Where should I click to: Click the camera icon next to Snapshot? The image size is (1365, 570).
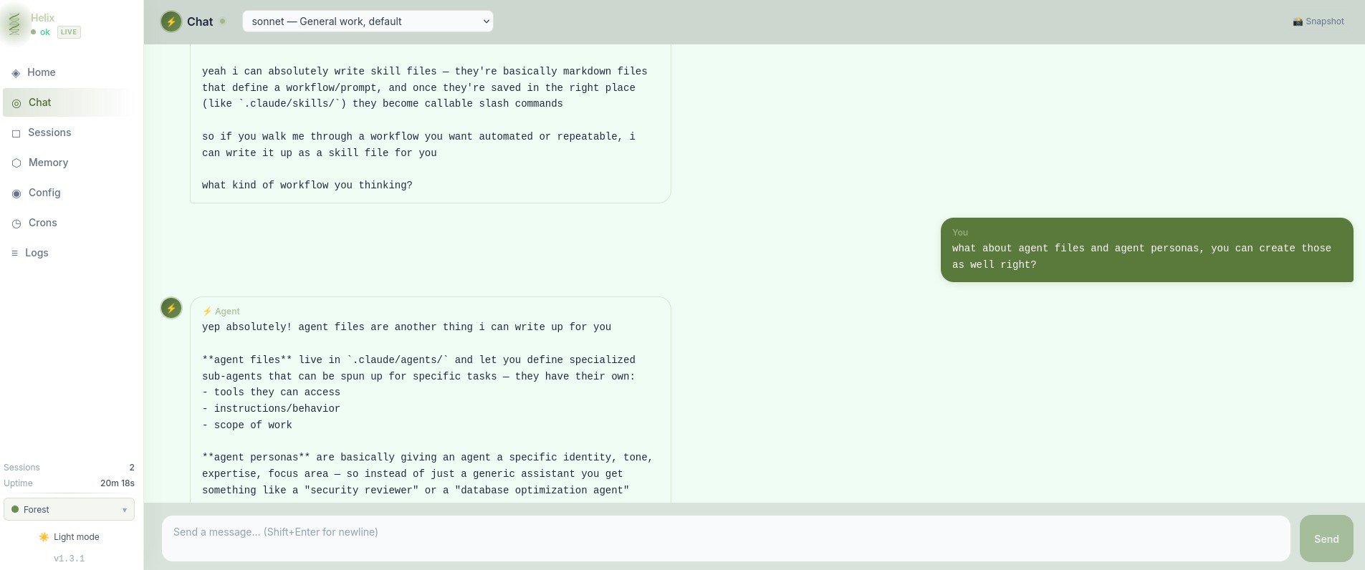click(x=1298, y=21)
